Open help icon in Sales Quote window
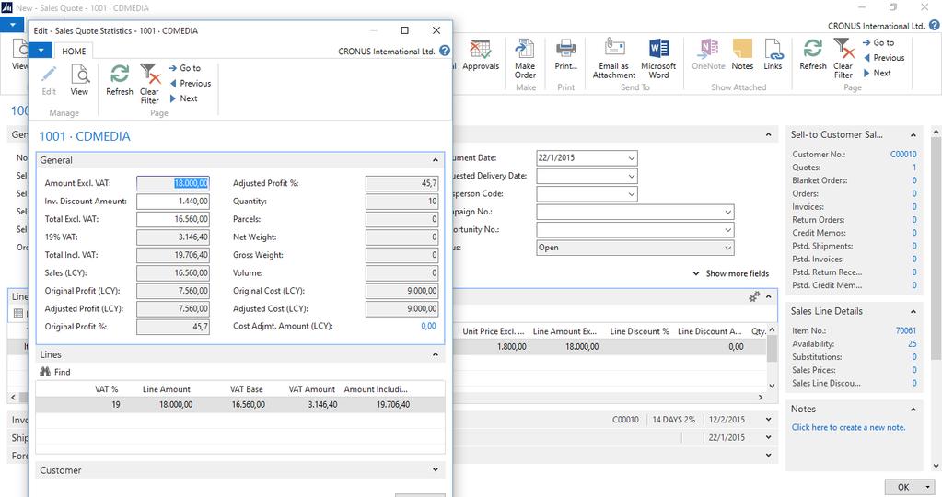 coord(935,25)
